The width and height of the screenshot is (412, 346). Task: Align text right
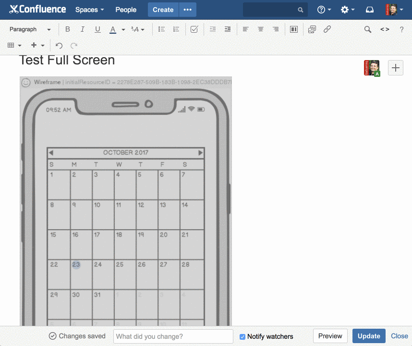point(275,29)
